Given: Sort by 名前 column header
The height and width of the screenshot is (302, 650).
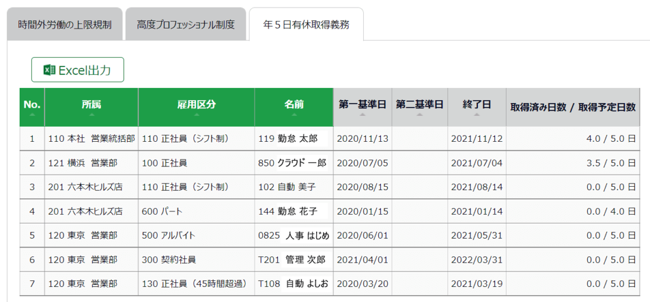Looking at the screenshot, I should (x=294, y=106).
